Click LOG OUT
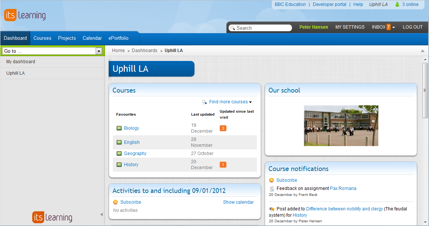 (413, 27)
